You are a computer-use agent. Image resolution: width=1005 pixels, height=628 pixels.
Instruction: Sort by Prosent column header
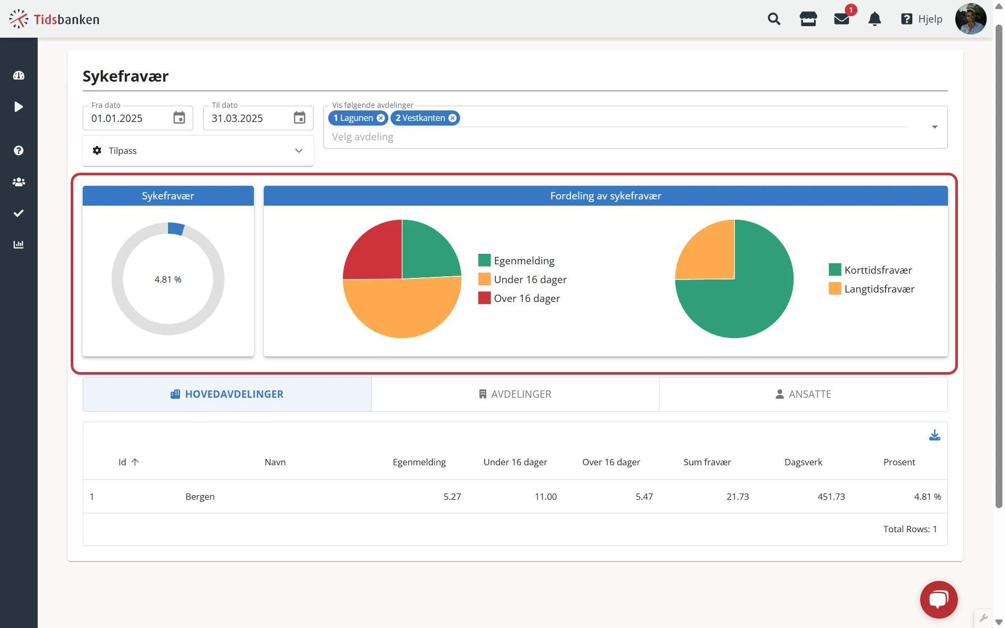(x=899, y=462)
